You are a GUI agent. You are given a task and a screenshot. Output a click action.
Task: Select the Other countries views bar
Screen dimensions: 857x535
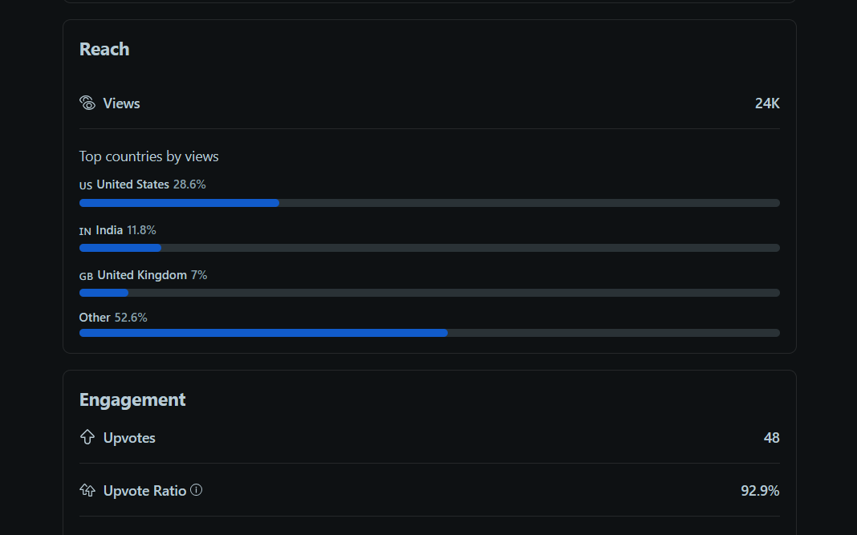[429, 333]
